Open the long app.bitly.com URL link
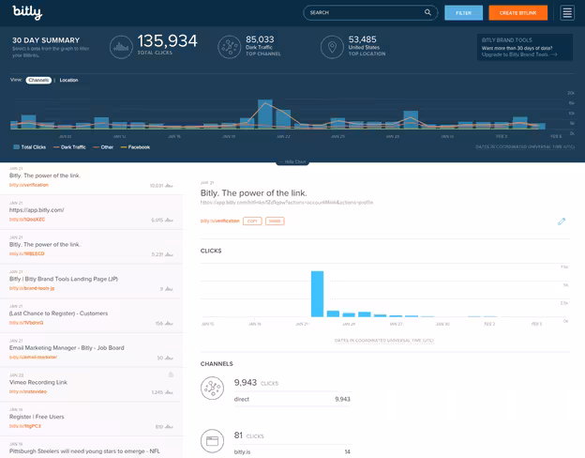The height and width of the screenshot is (458, 585). pyautogui.click(x=287, y=203)
